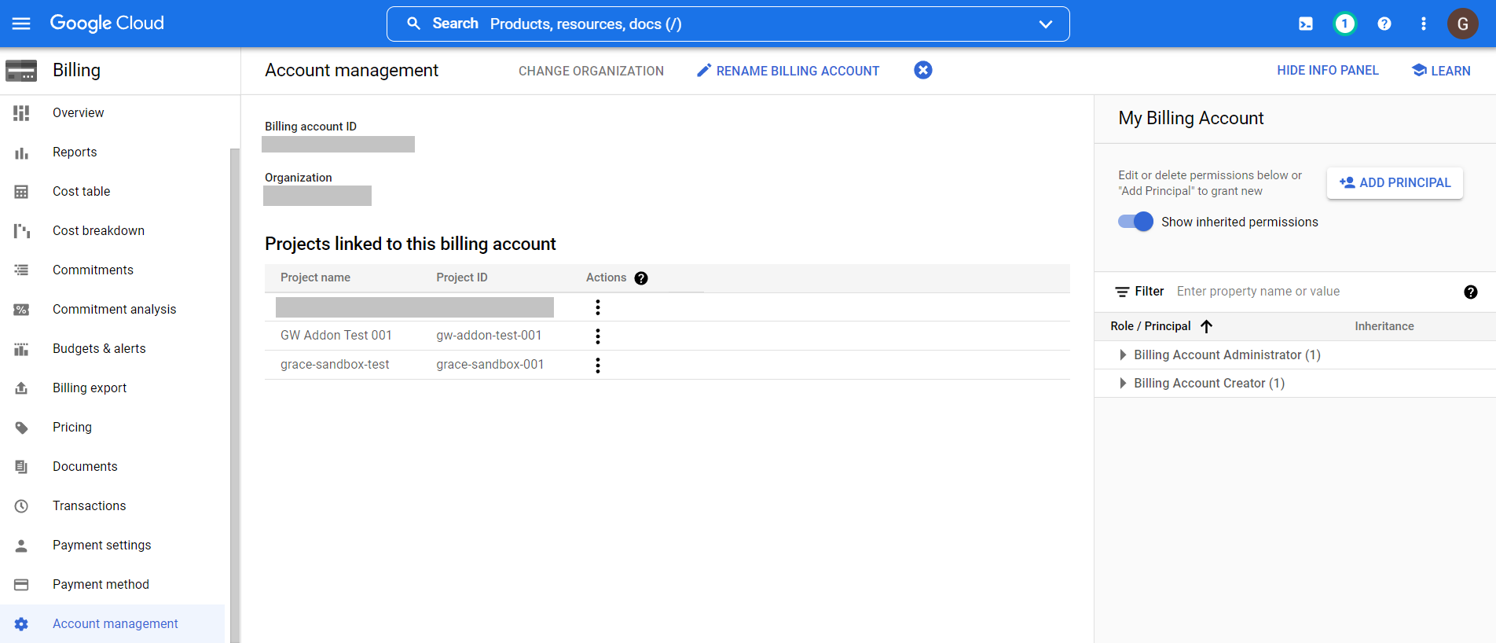Click grace-sandbox-001 project ID

pyautogui.click(x=489, y=364)
